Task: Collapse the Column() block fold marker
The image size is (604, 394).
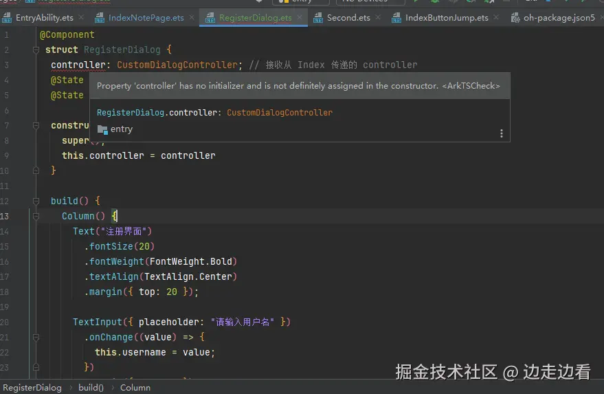Action: tap(36, 216)
